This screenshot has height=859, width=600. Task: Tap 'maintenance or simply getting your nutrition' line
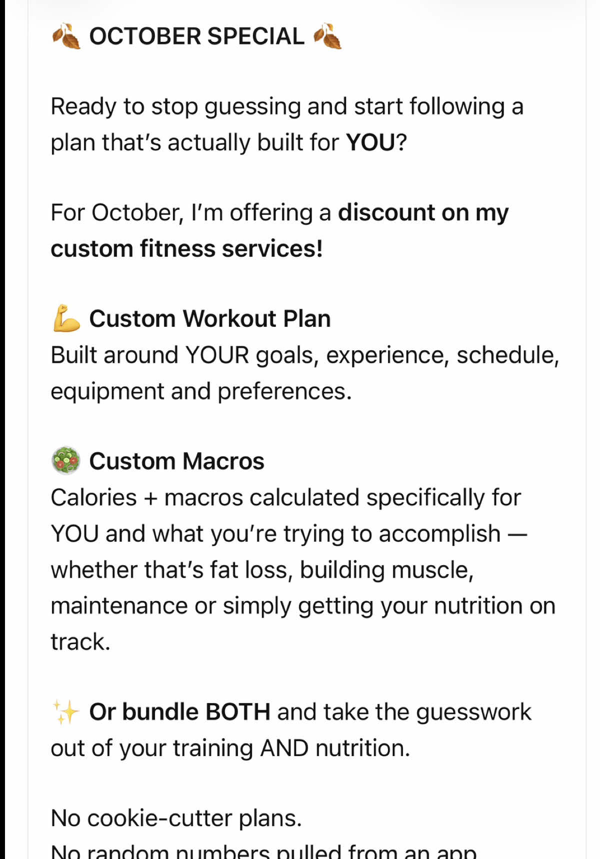[x=303, y=606]
